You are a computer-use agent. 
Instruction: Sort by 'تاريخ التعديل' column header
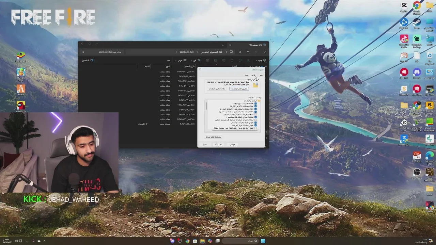pyautogui.click(x=189, y=66)
